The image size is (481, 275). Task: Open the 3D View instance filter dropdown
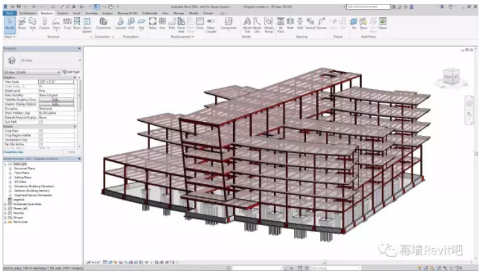tap(32, 72)
